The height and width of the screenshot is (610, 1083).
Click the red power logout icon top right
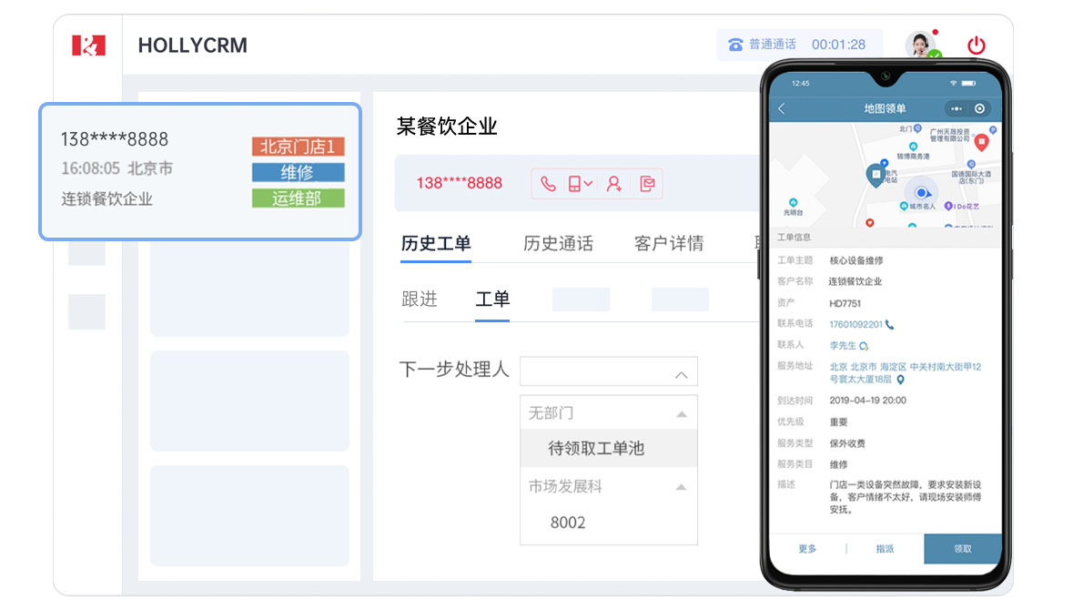tap(977, 44)
